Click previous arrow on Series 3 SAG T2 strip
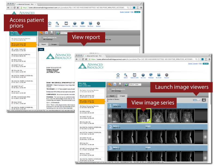218x166 pixels. 110,137
